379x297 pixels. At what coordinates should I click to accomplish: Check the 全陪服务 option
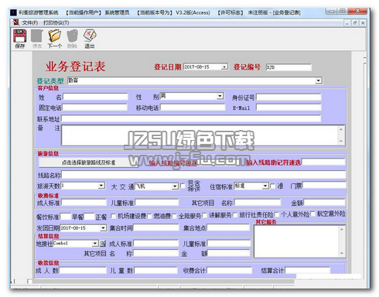pos(174,216)
